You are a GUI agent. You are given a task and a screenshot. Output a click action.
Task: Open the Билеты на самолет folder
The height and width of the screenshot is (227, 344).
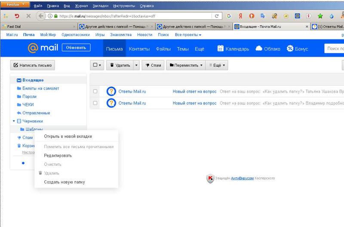[40, 88]
